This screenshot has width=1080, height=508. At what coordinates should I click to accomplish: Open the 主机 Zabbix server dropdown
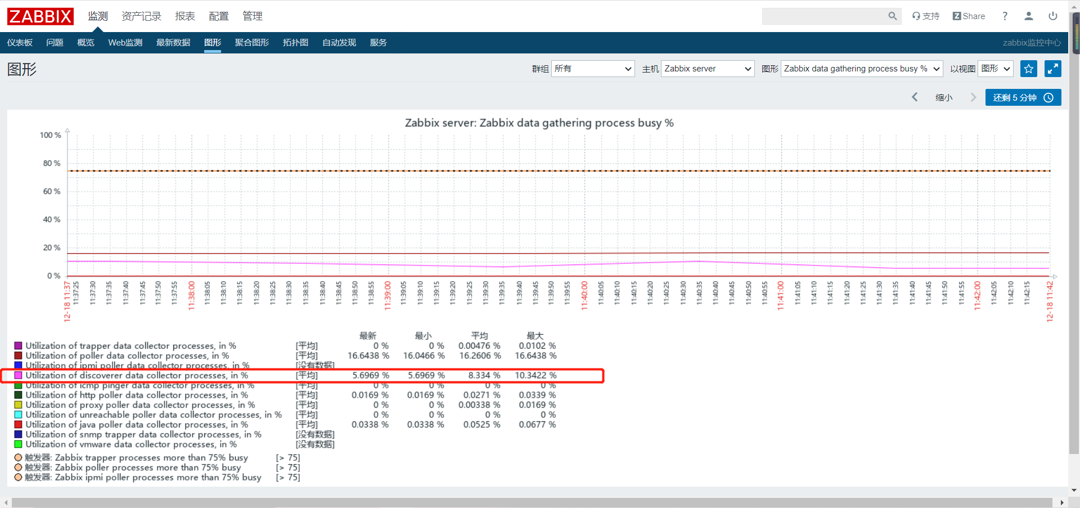708,69
